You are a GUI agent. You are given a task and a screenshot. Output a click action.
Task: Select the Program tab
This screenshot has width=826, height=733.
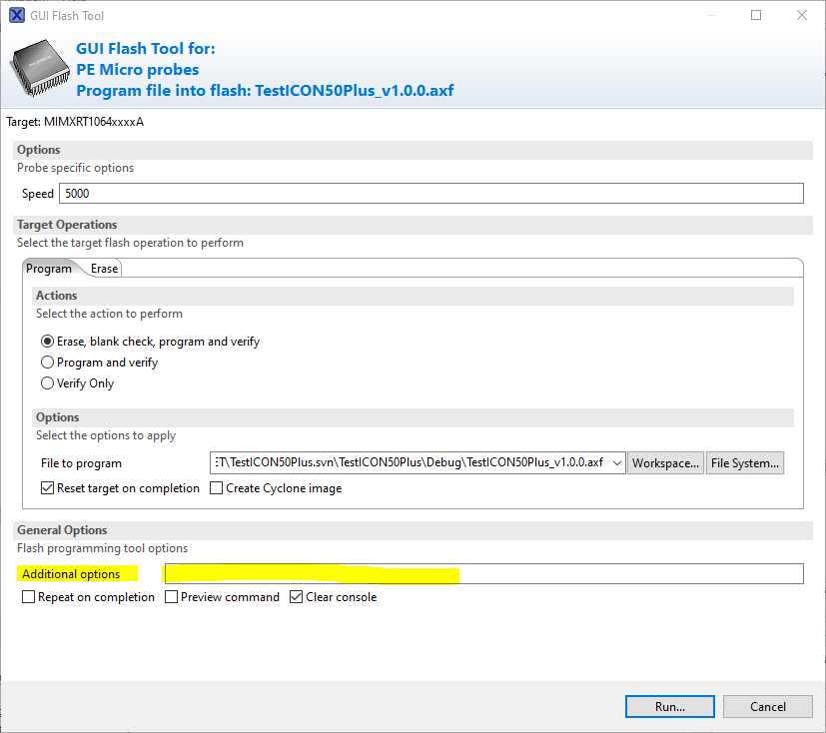coord(49,268)
